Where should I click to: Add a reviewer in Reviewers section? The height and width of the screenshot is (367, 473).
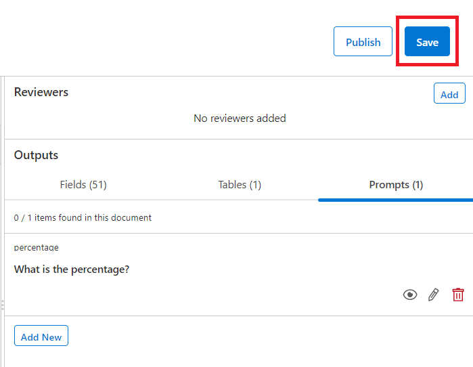(x=449, y=94)
